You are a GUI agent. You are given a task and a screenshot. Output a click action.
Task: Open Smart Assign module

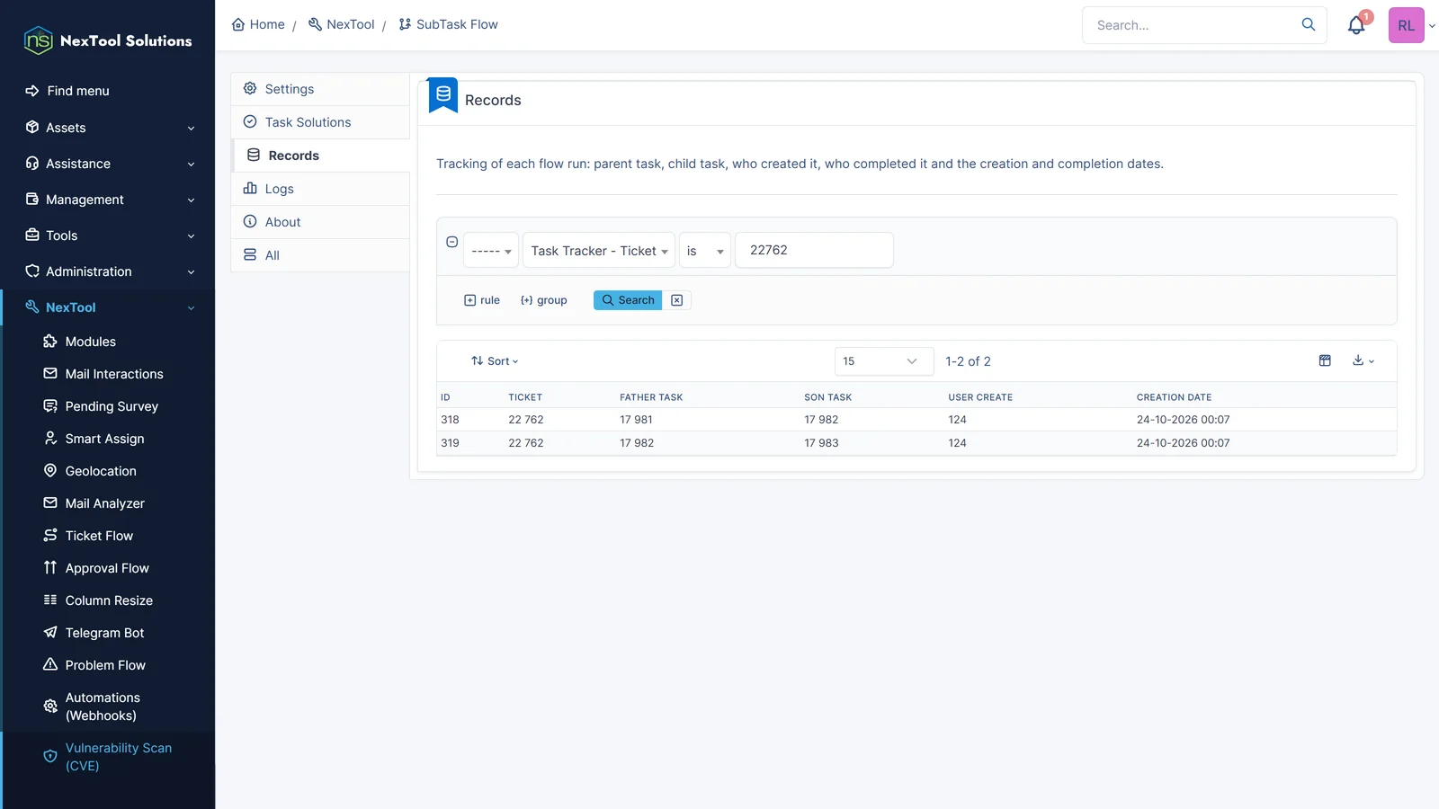point(104,439)
